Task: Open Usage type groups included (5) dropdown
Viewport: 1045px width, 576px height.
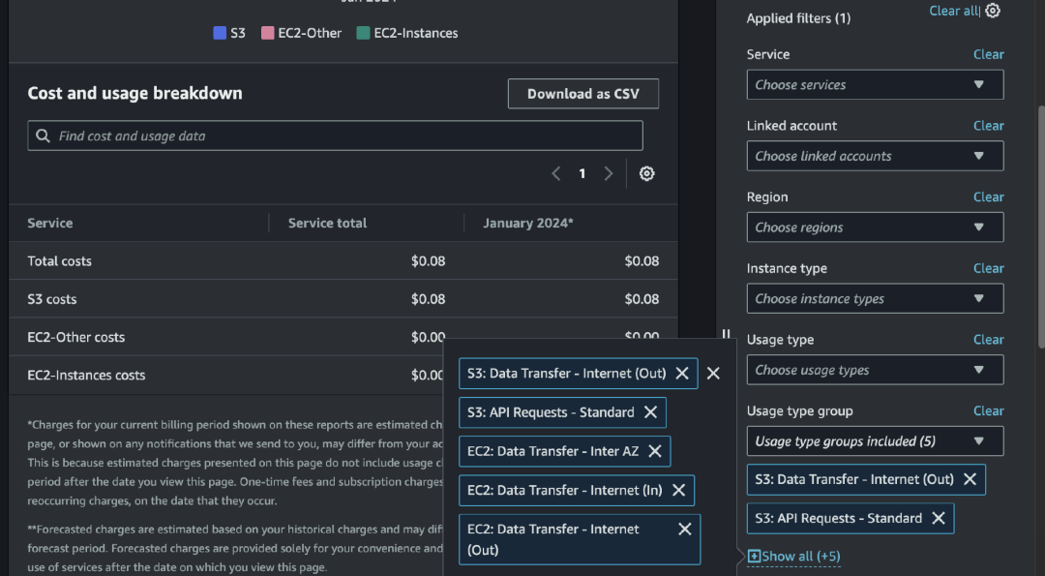Action: coord(875,441)
